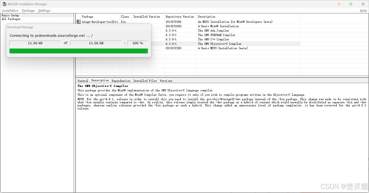This screenshot has width=369, height=193.
Task: Open the Help menu
Action: click(363, 11)
